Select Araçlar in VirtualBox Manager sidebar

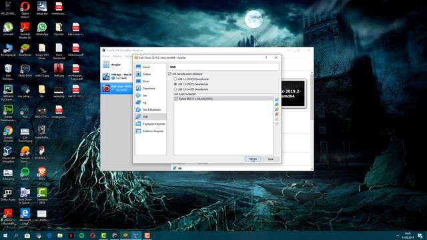click(116, 65)
